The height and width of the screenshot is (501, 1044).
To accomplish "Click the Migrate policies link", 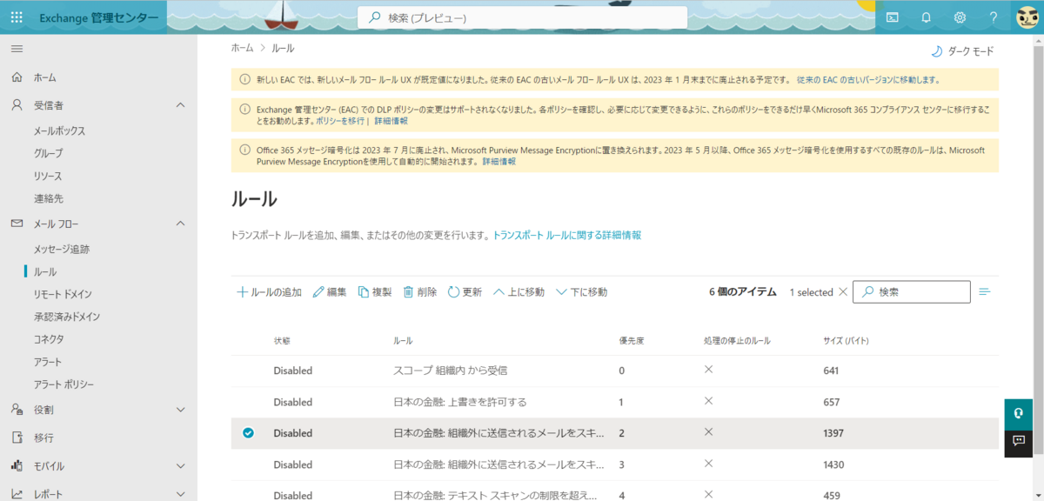I will click(340, 121).
